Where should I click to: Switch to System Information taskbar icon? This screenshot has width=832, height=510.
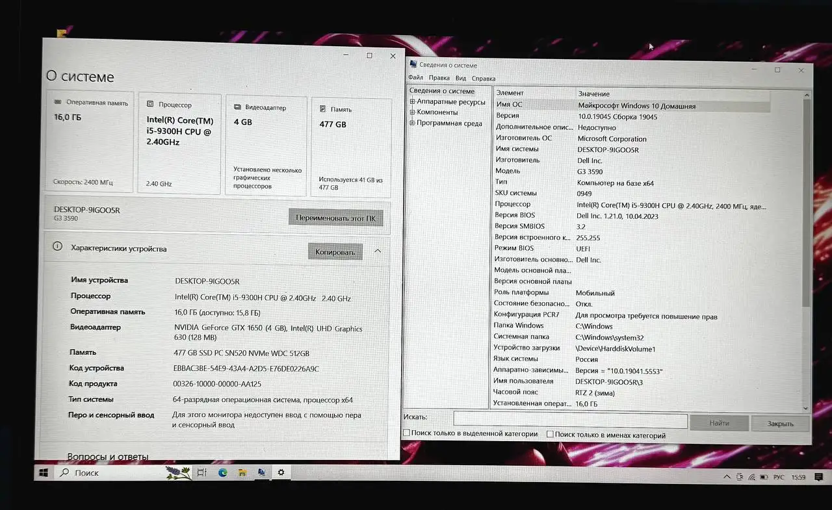tap(261, 473)
